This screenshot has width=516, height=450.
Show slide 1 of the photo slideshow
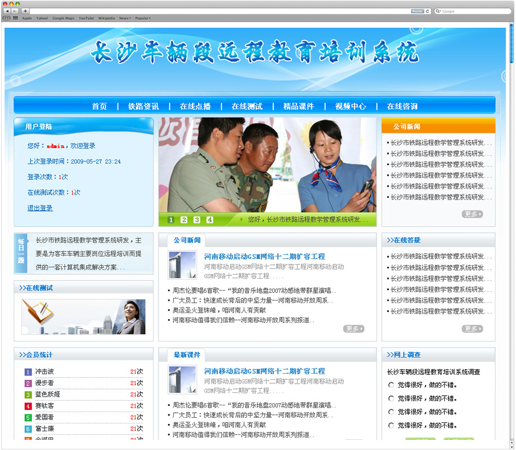pos(171,220)
